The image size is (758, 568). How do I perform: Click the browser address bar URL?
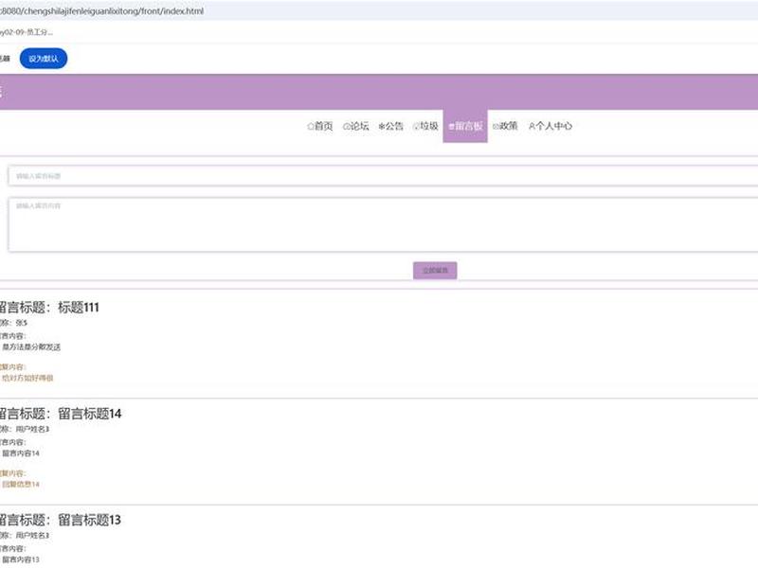click(101, 10)
